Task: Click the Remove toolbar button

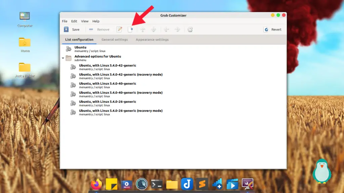Action: [x=99, y=29]
